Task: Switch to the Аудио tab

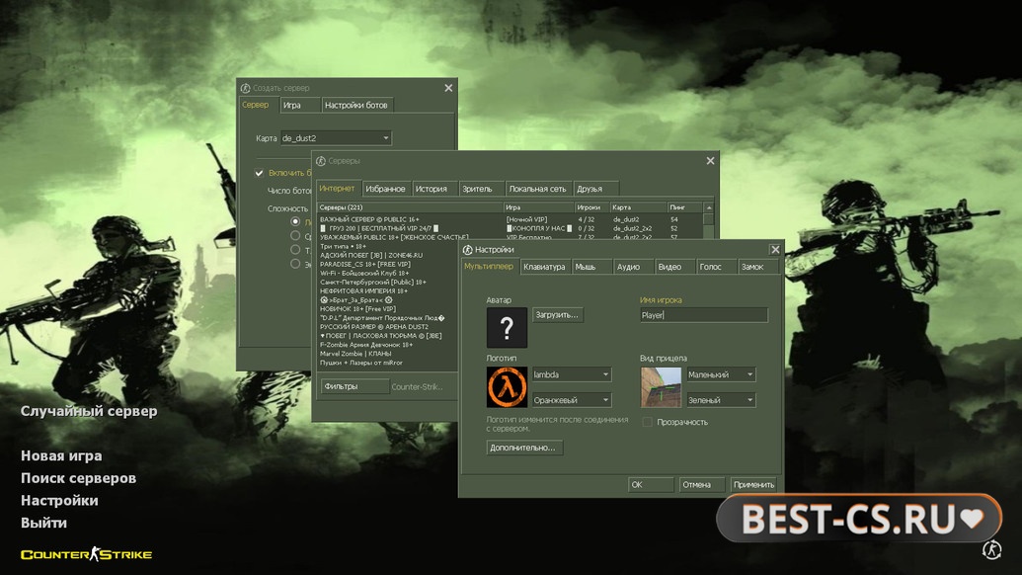Action: tap(633, 267)
